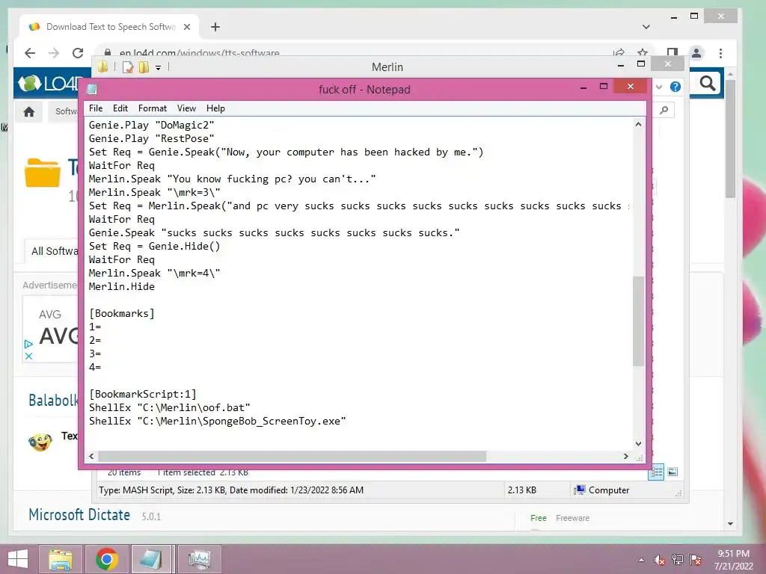
Task: Open Chrome tab search chevron
Action: [646, 27]
